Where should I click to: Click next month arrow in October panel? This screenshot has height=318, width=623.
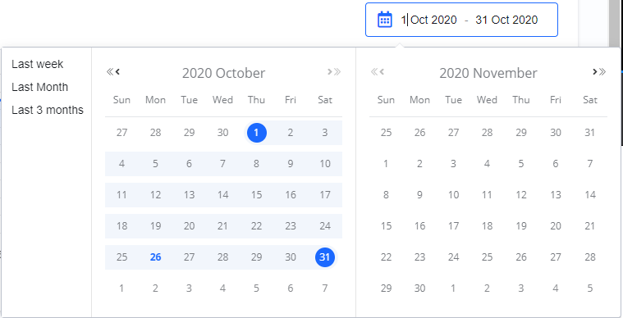329,72
